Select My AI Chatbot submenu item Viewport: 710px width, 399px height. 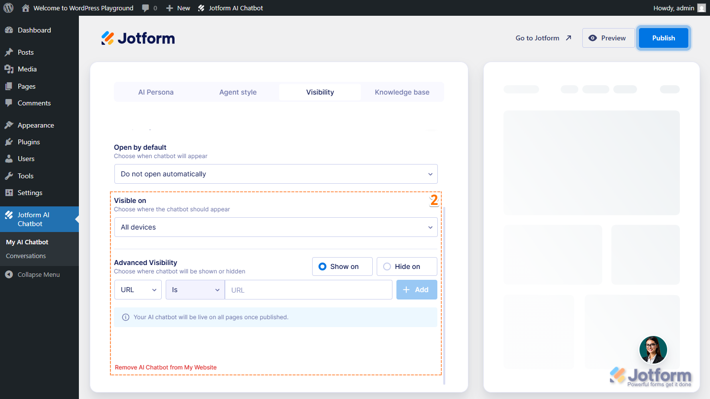pyautogui.click(x=27, y=242)
